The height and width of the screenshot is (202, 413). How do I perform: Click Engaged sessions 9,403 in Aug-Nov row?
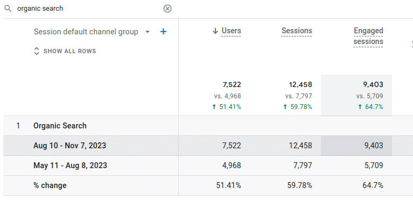pos(374,146)
